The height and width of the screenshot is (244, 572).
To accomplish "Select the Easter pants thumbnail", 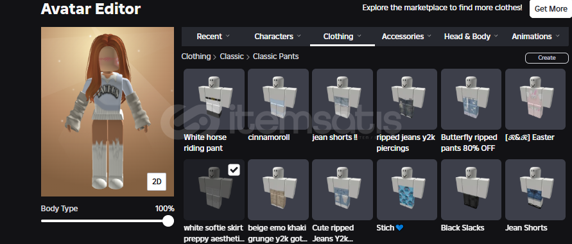I will tap(535, 99).
